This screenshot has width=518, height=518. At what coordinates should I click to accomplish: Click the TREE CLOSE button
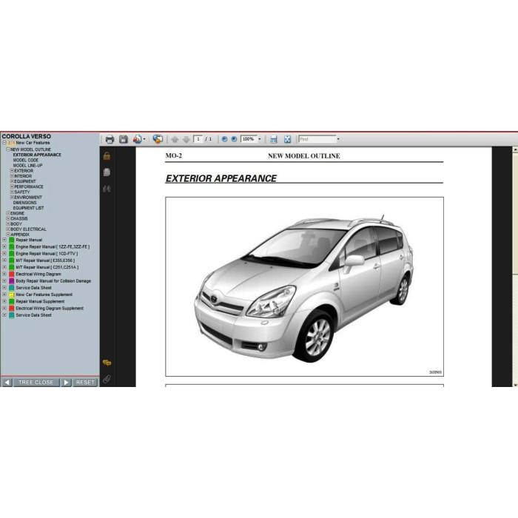point(36,383)
